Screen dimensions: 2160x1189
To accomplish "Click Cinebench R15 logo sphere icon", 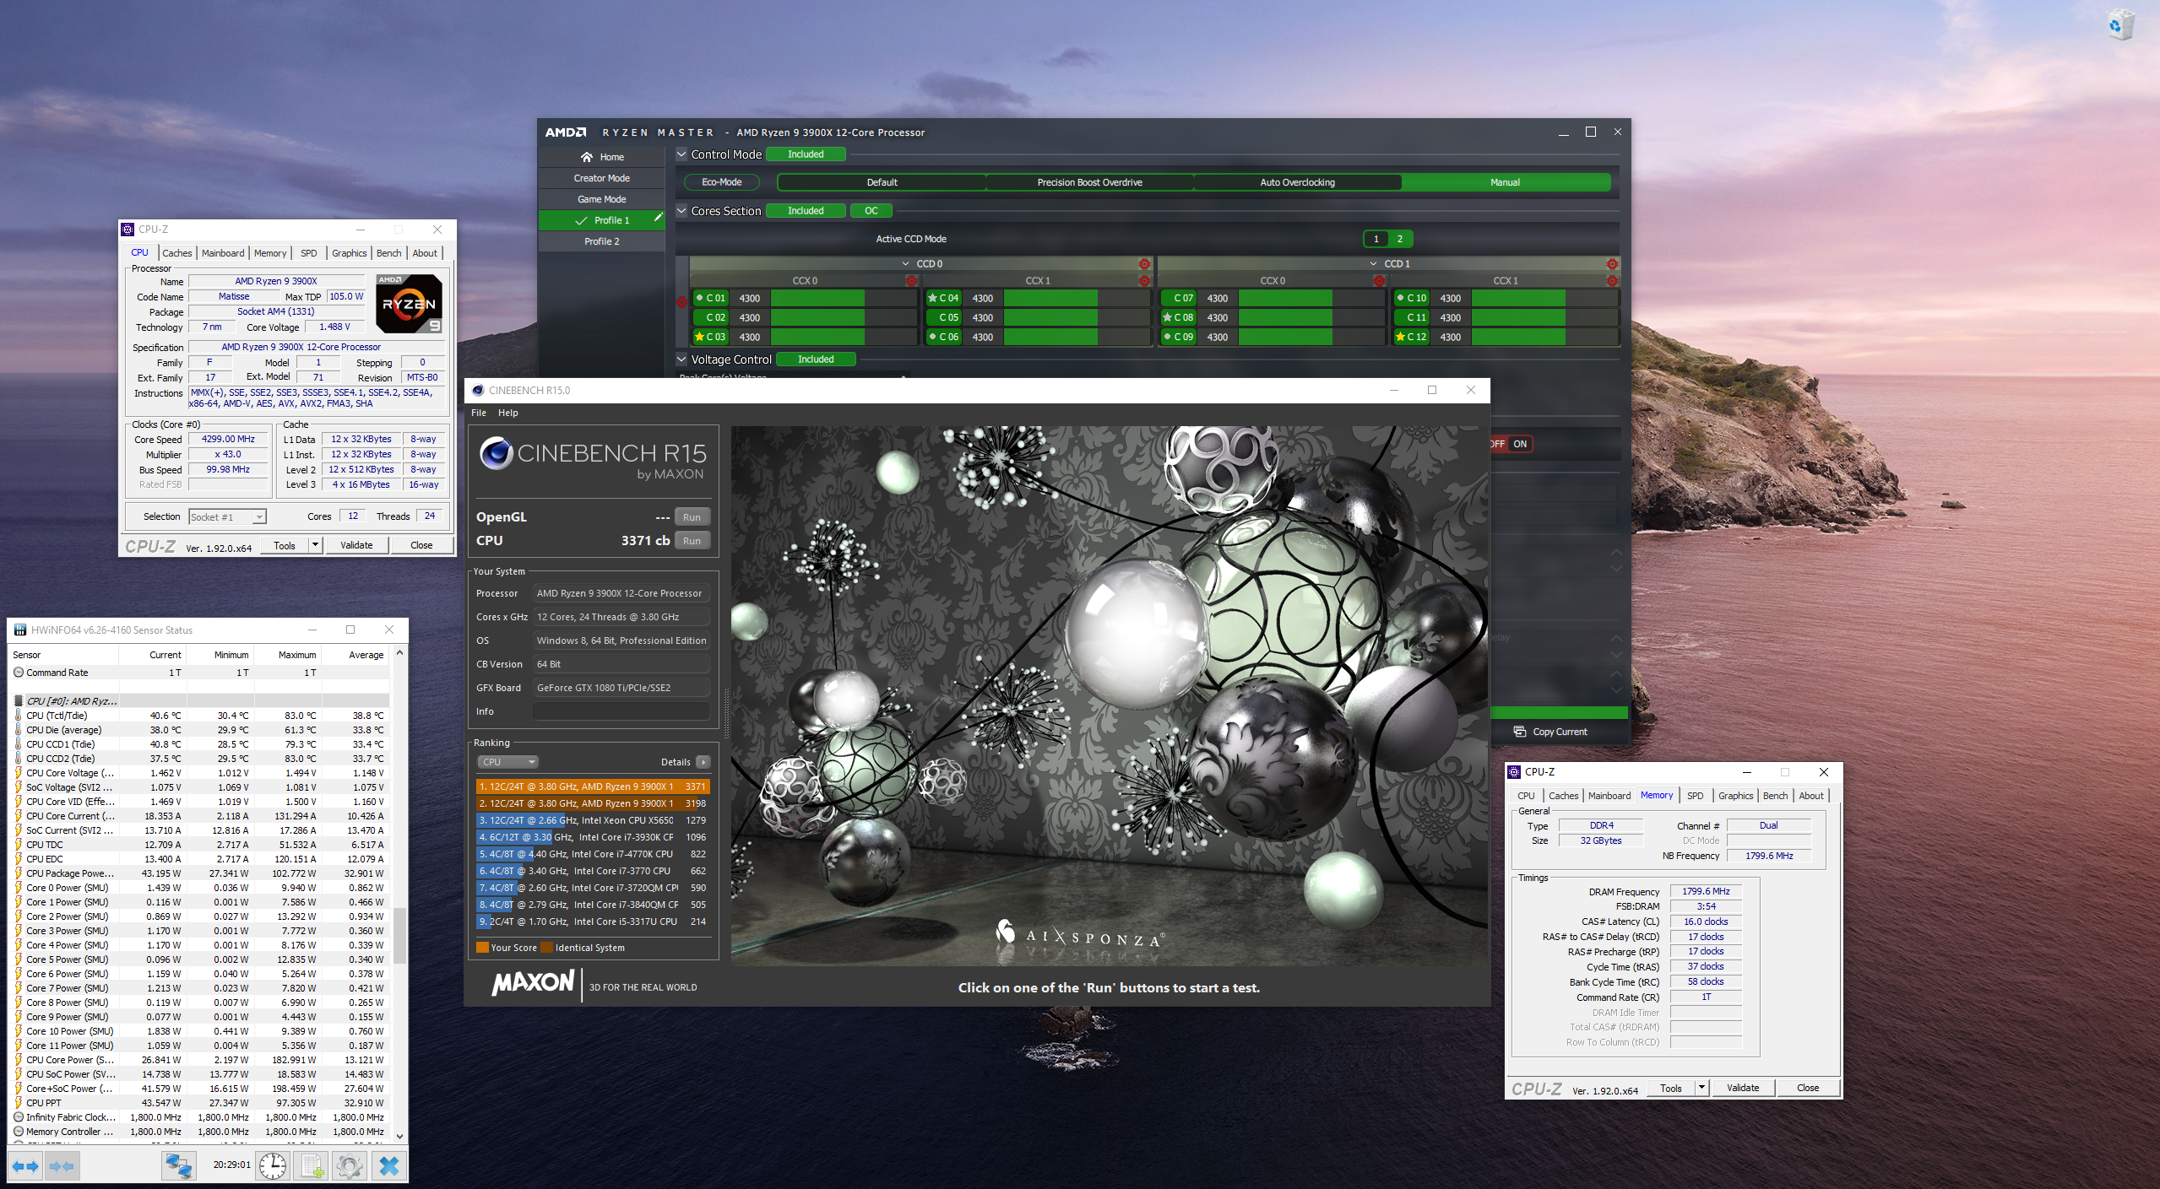I will 497,453.
